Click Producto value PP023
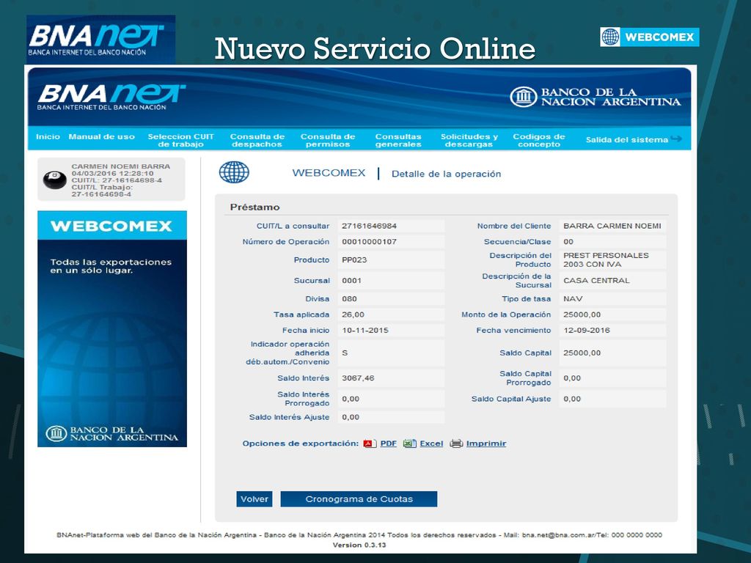Viewport: 751px width, 563px height. (x=392, y=260)
